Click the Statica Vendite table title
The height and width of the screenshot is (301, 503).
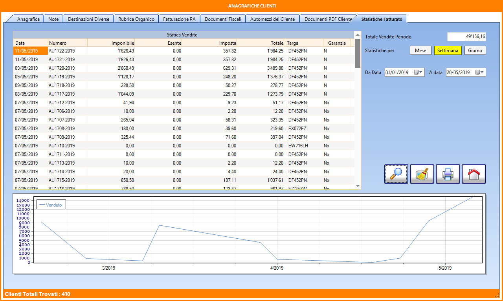[x=182, y=35]
